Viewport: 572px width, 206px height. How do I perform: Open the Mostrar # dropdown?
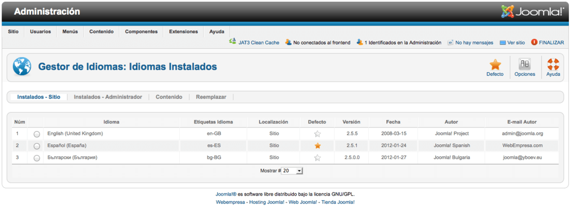(x=292, y=170)
